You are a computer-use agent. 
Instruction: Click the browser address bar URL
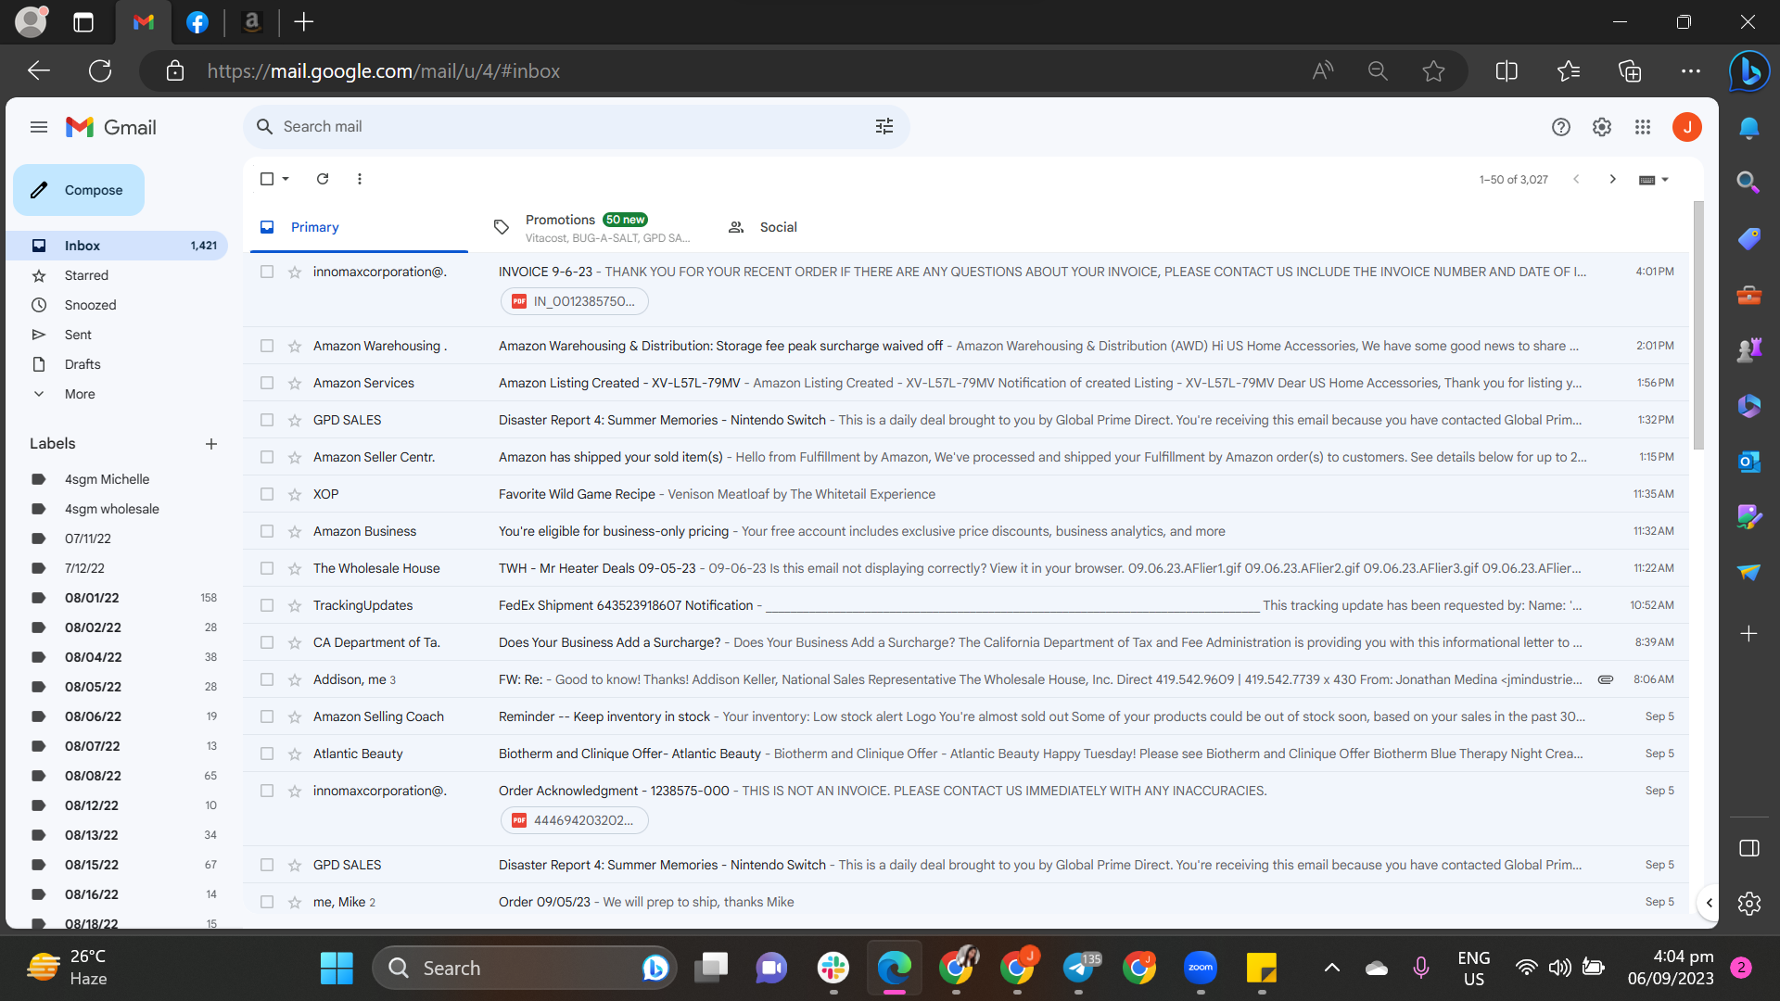pos(383,70)
